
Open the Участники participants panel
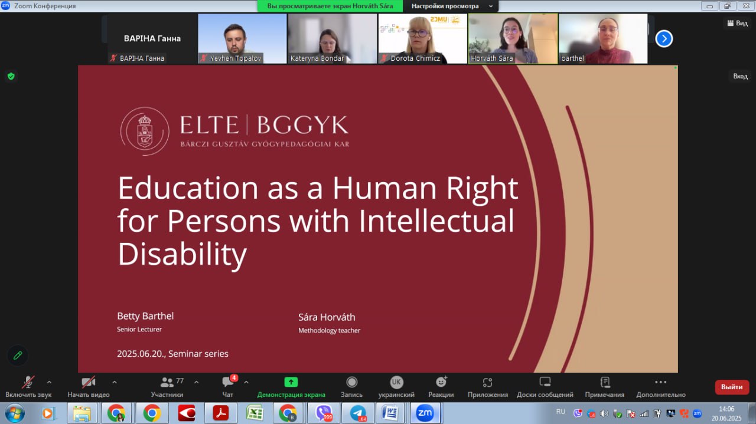coord(167,386)
